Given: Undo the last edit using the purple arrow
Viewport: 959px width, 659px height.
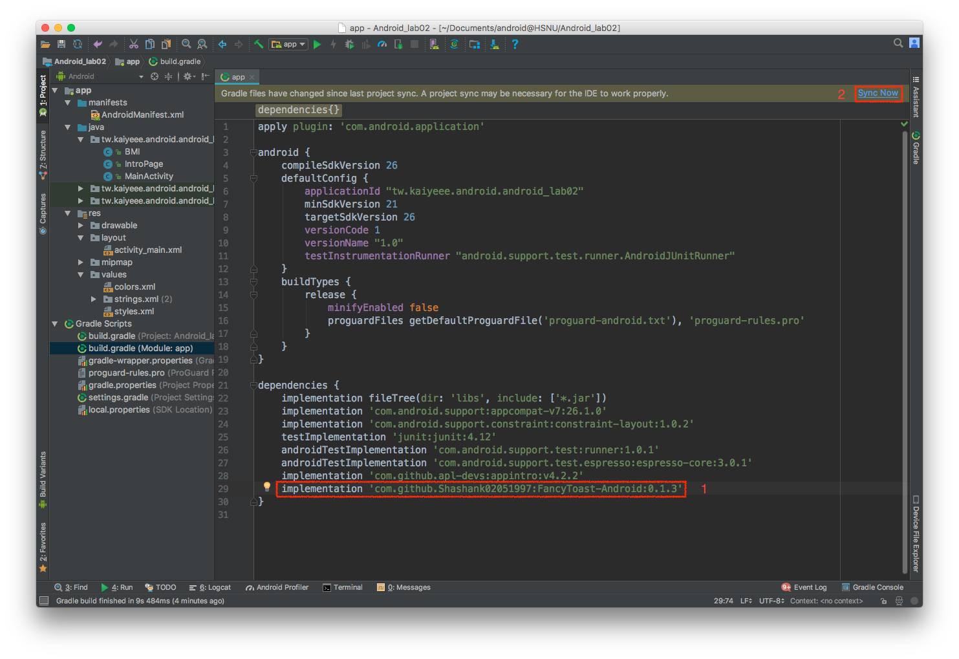Looking at the screenshot, I should coord(98,44).
